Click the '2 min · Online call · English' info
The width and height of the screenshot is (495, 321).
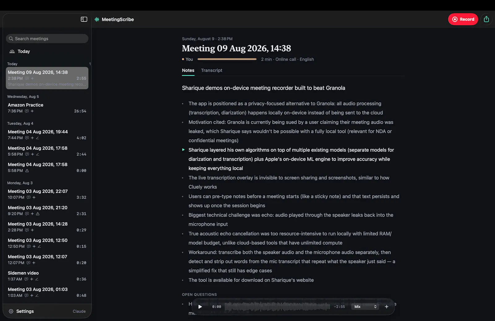pyautogui.click(x=287, y=59)
